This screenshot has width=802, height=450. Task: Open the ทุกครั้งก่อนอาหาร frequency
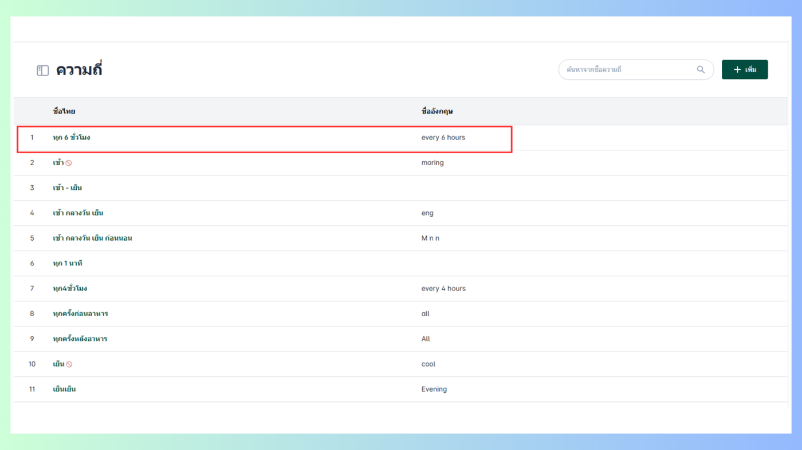pos(80,313)
